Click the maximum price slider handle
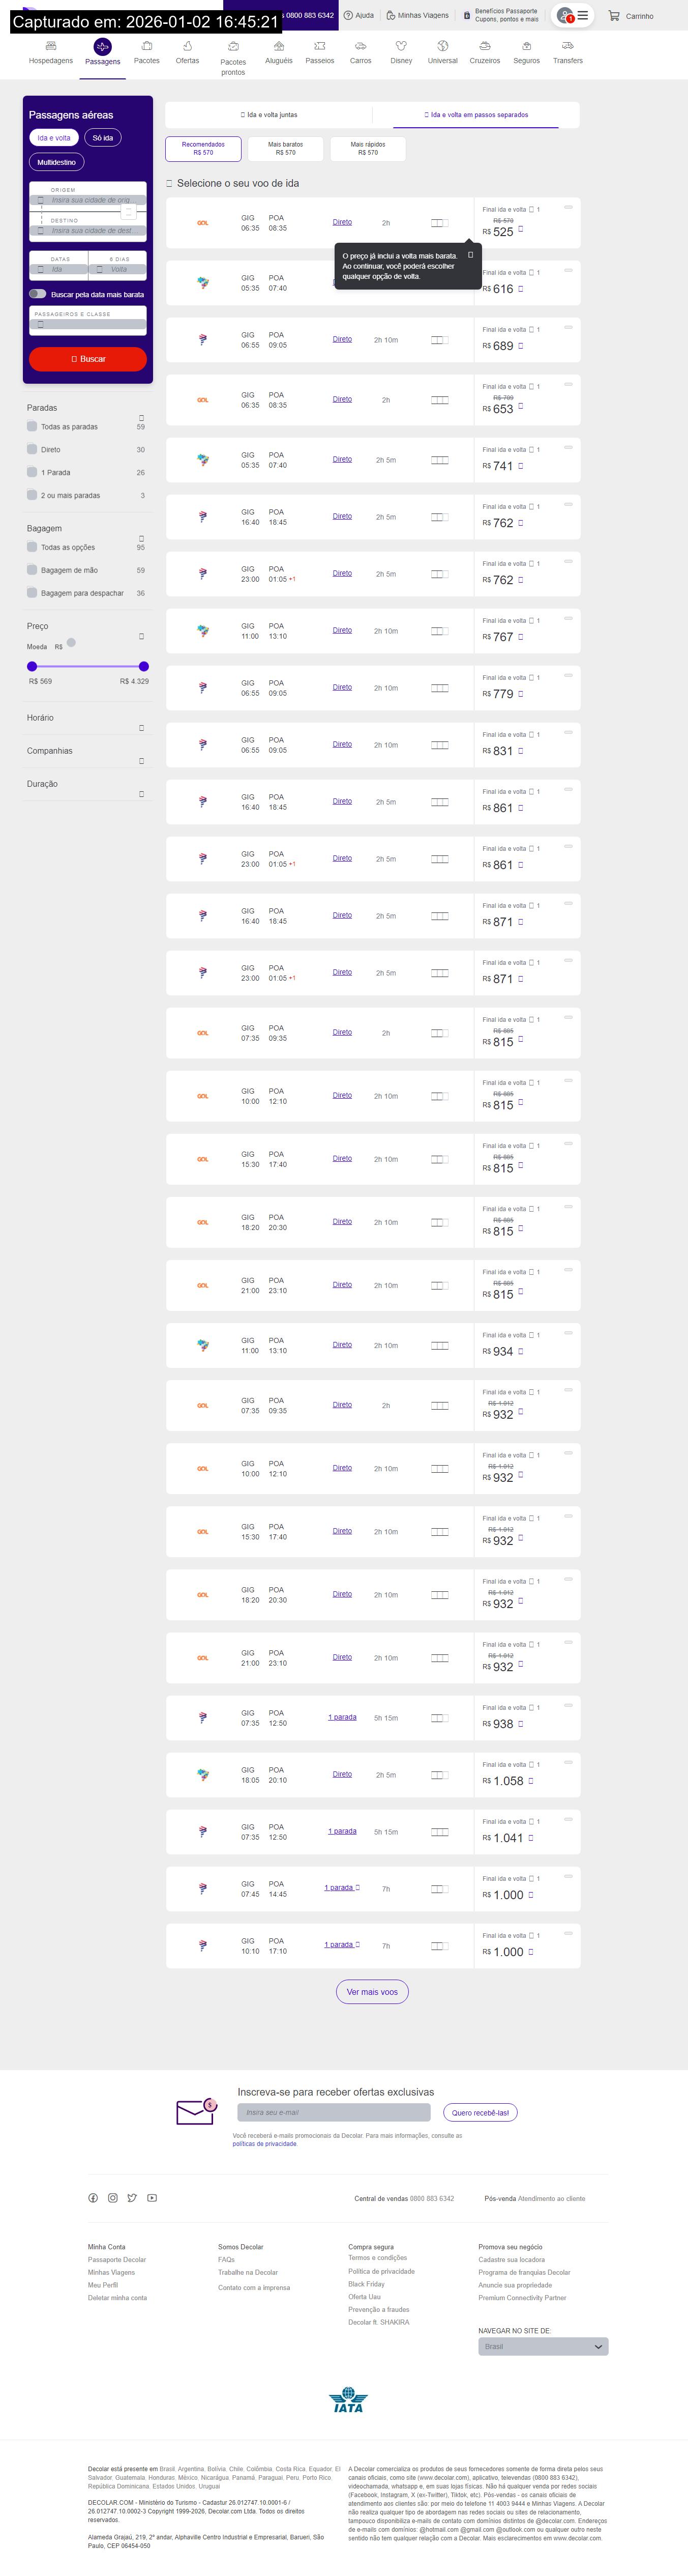This screenshot has height=2576, width=688. (144, 666)
